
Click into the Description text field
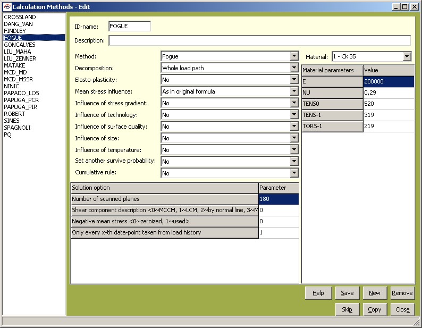260,40
